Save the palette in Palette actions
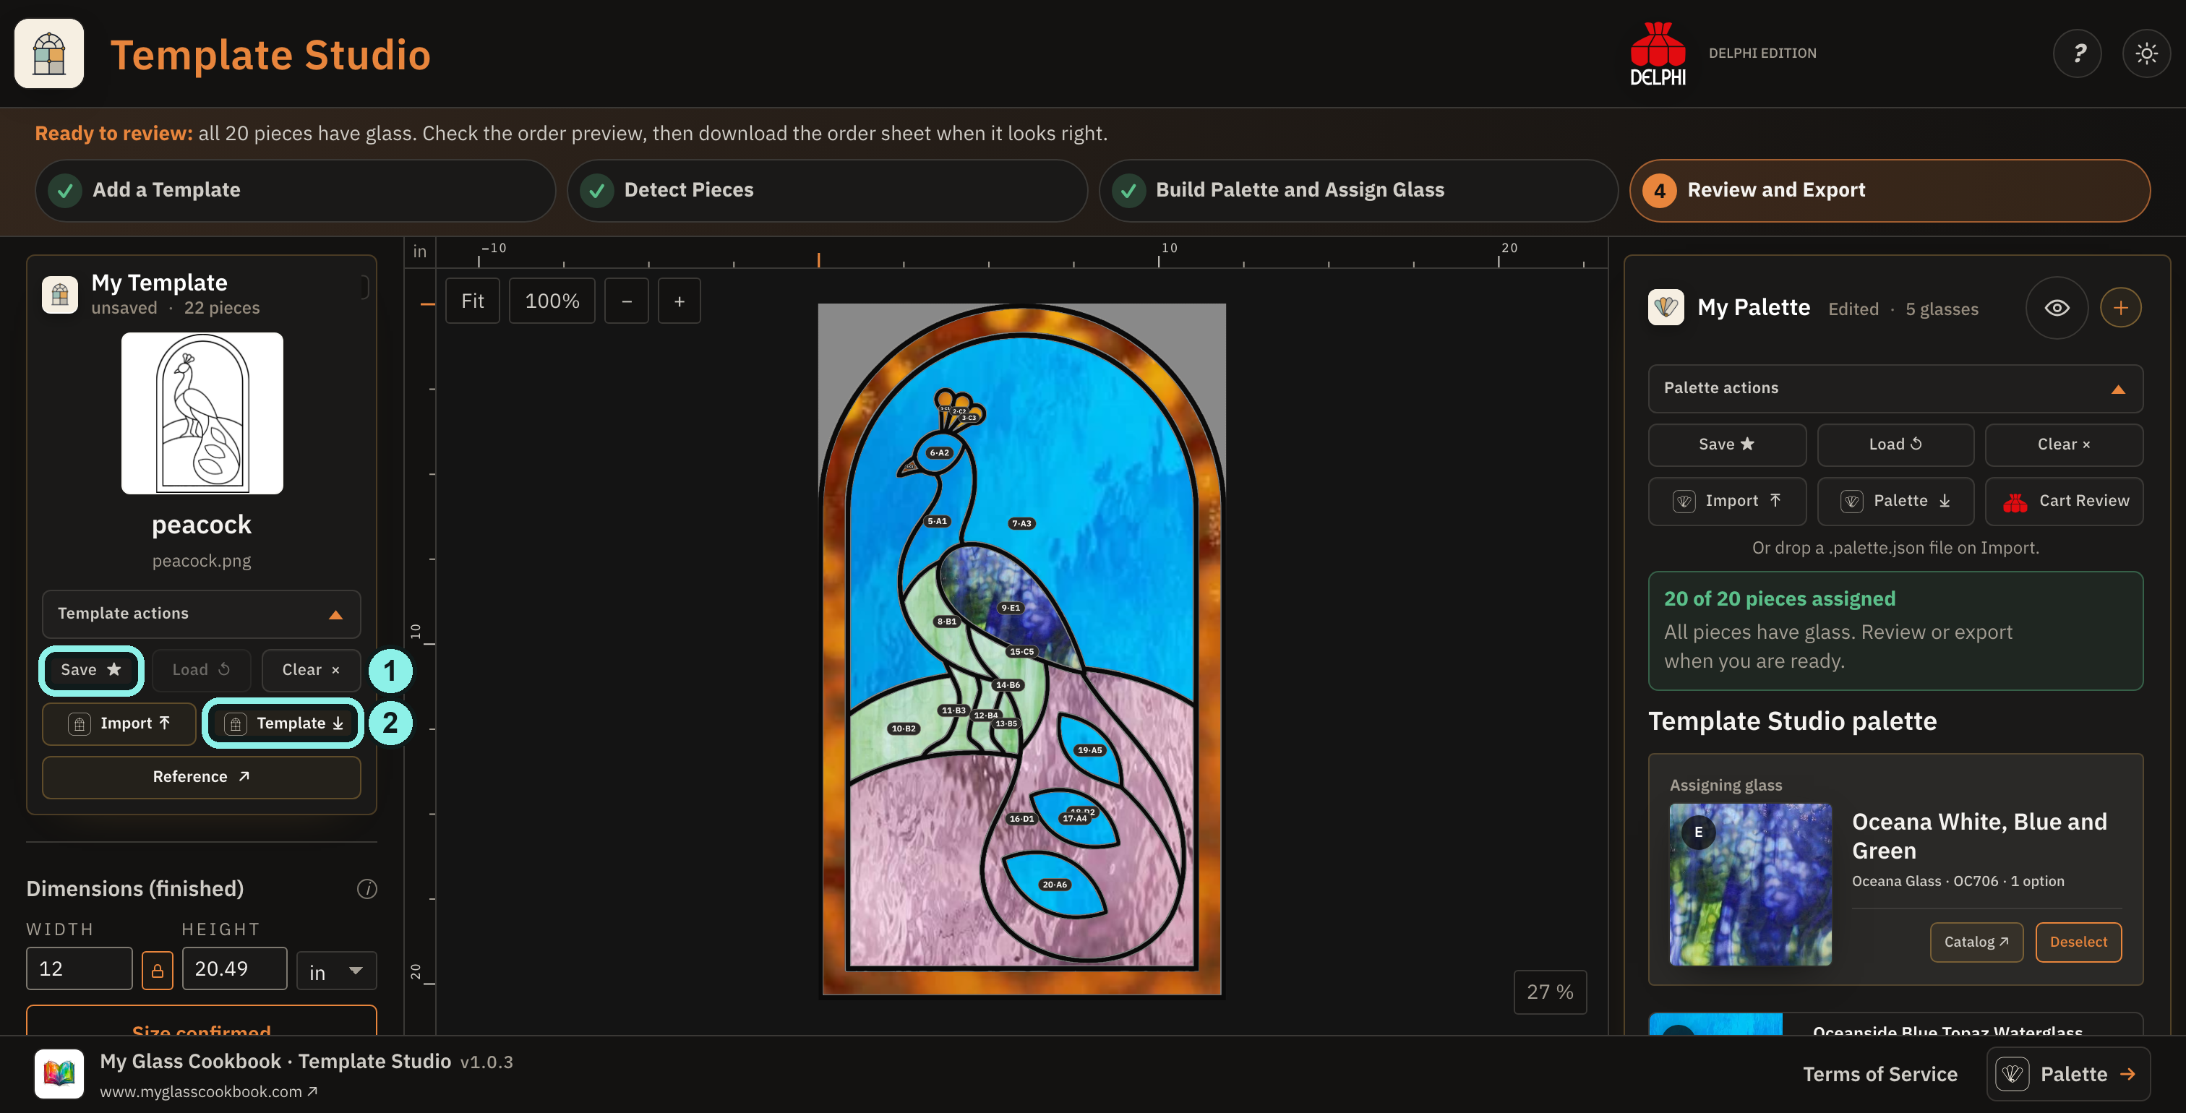 [1727, 444]
